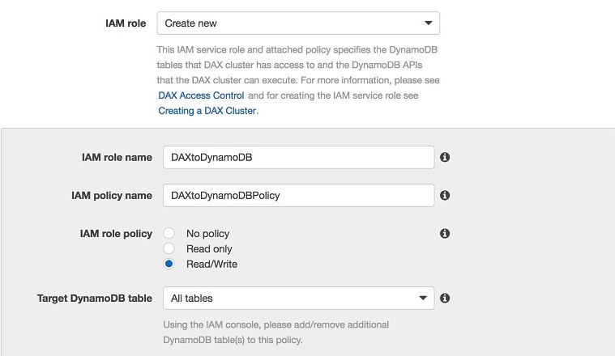The width and height of the screenshot is (615, 356).
Task: Click info icon beside IAM role name field
Action: tap(445, 157)
